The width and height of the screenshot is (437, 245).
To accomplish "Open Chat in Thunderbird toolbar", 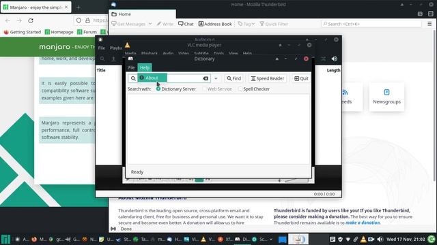I will click(x=186, y=24).
